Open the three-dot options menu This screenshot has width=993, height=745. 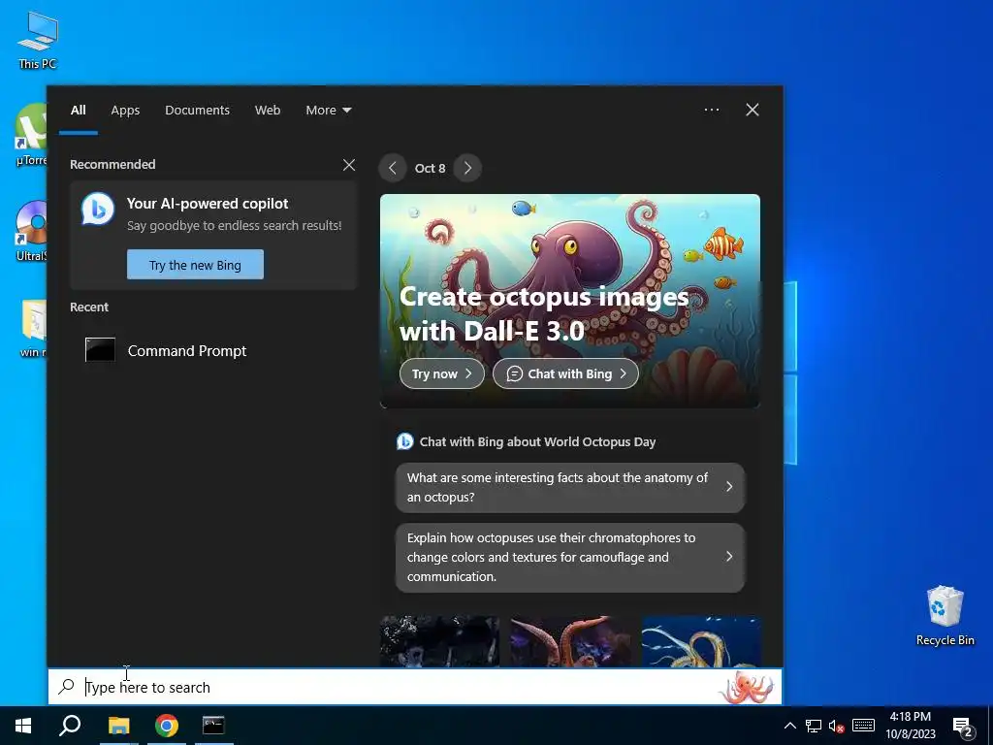click(x=711, y=110)
